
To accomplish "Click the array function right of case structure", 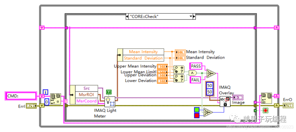I will pyautogui.click(x=266, y=98).
